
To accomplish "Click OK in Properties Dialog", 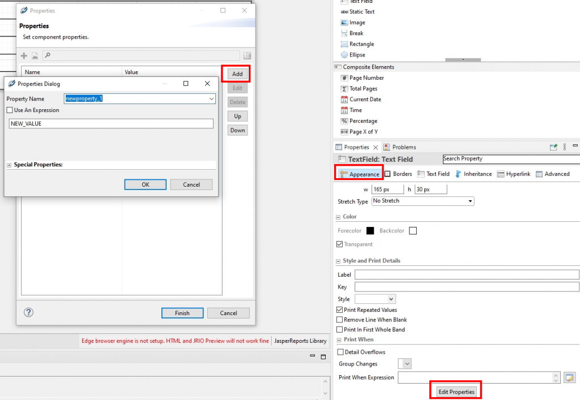I will click(x=146, y=184).
